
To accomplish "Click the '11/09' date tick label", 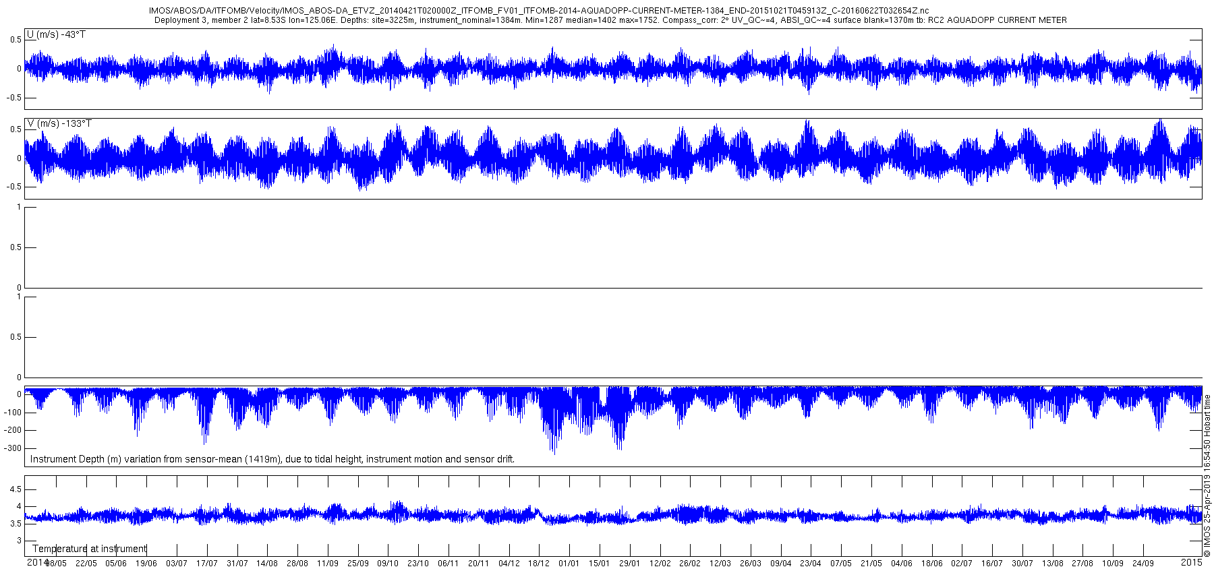I will click(x=328, y=564).
